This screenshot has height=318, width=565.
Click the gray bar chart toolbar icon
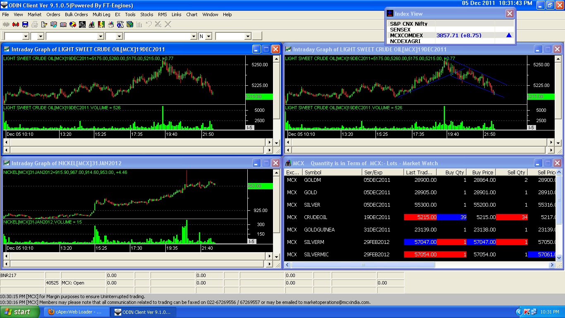point(139,24)
